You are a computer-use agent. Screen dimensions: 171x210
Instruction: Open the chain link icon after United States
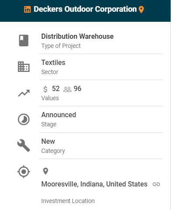pyautogui.click(x=156, y=184)
